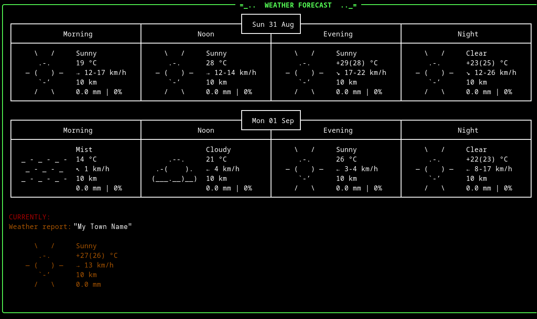Click the Clear label for Sun 31 Aug Night
This screenshot has height=319, width=537.
(x=477, y=53)
